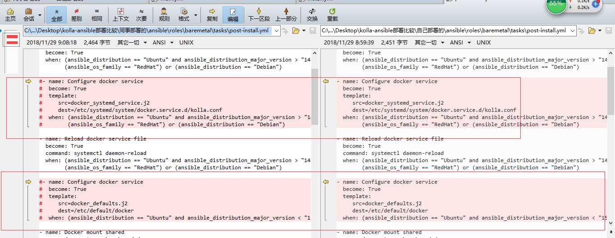The width and height of the screenshot is (615, 238).
Task: Click copy-left arrow at docker_defaults block
Action: coord(326,182)
